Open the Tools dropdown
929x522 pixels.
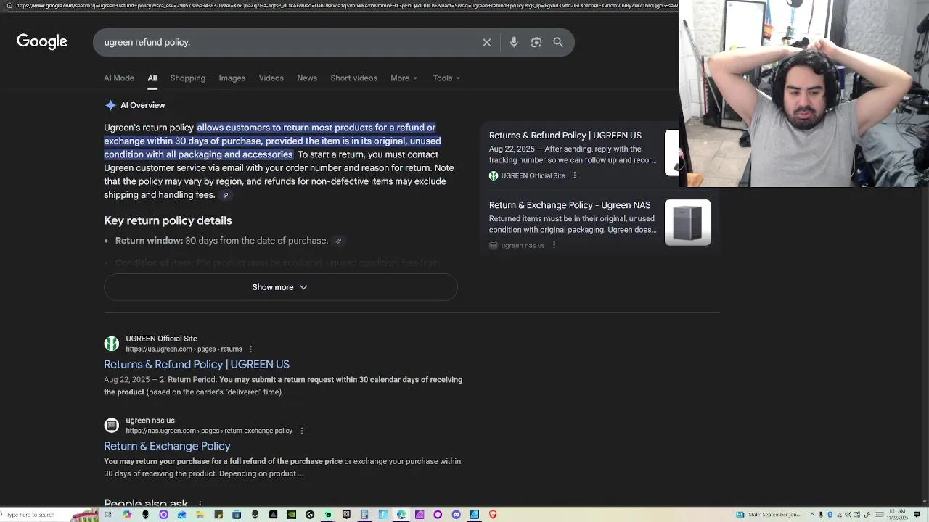[446, 78]
